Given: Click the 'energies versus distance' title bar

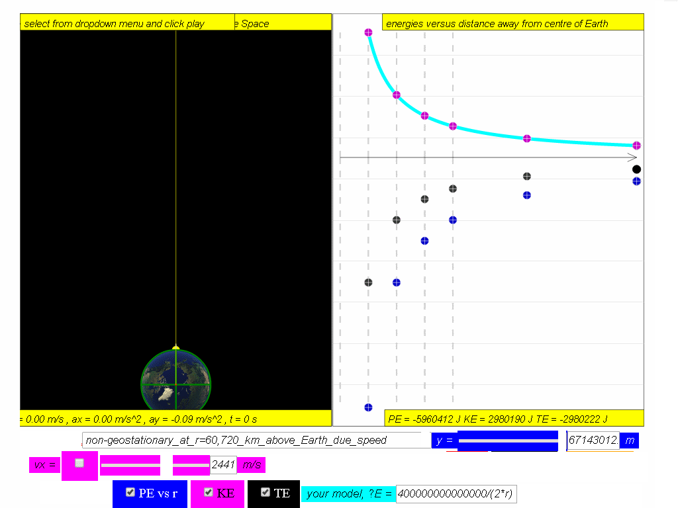Looking at the screenshot, I should (513, 23).
